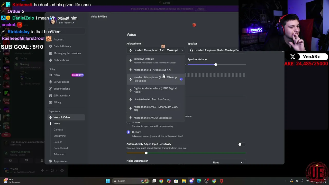Open OBS Studio from the taskbar

coord(206,181)
